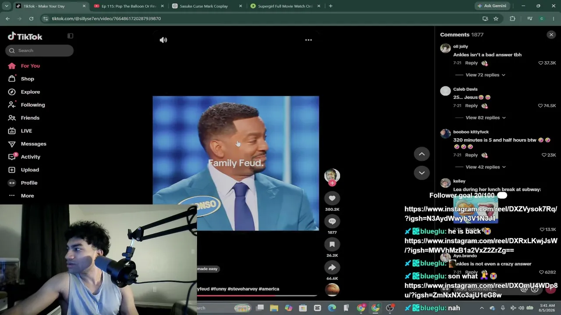This screenshot has width=561, height=315.
Task: Seek on the video progress bar
Action: pyautogui.click(x=257, y=296)
